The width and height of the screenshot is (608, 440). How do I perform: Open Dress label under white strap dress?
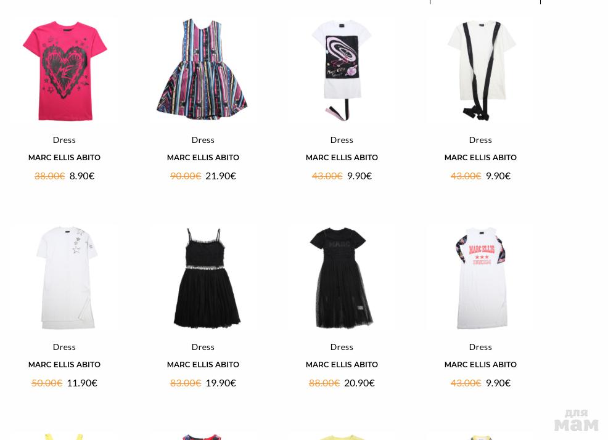(x=480, y=140)
